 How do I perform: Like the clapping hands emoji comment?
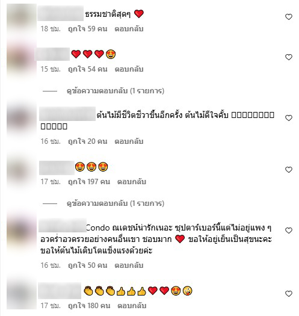289,294
